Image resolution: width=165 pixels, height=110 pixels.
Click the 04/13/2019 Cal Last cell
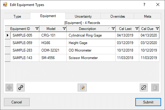tap(127, 35)
